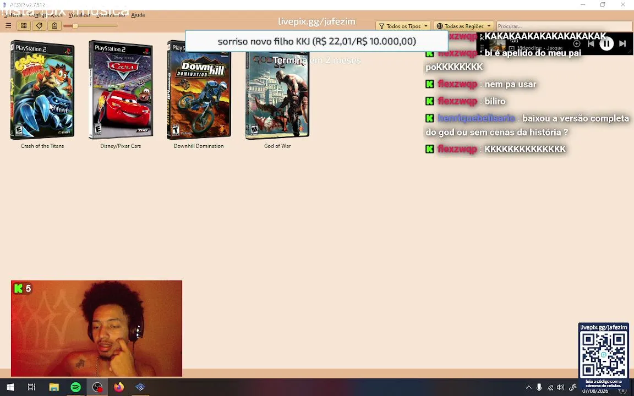Select Disney/Pixar Cars cover
The height and width of the screenshot is (396, 634).
121,90
